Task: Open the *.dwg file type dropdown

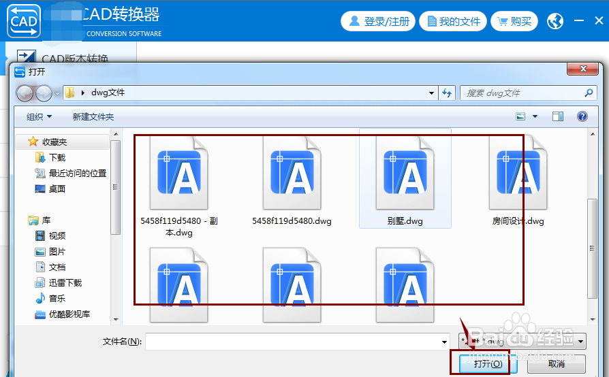Action: coord(522,342)
